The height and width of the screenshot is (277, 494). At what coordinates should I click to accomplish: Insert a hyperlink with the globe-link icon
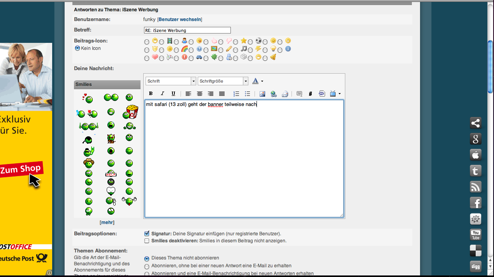click(273, 94)
